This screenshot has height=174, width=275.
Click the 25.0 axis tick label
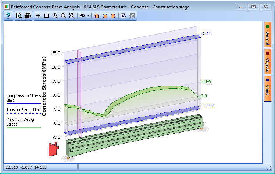tap(56, 53)
